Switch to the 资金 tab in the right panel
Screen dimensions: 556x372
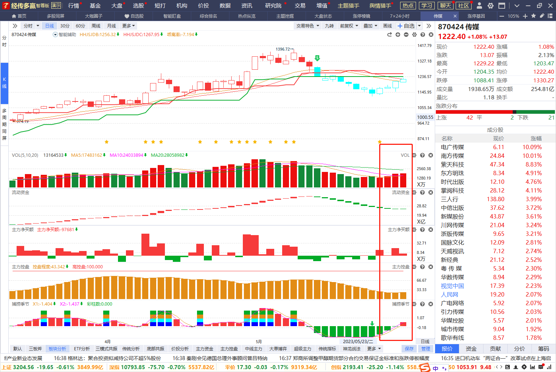tap(471, 349)
